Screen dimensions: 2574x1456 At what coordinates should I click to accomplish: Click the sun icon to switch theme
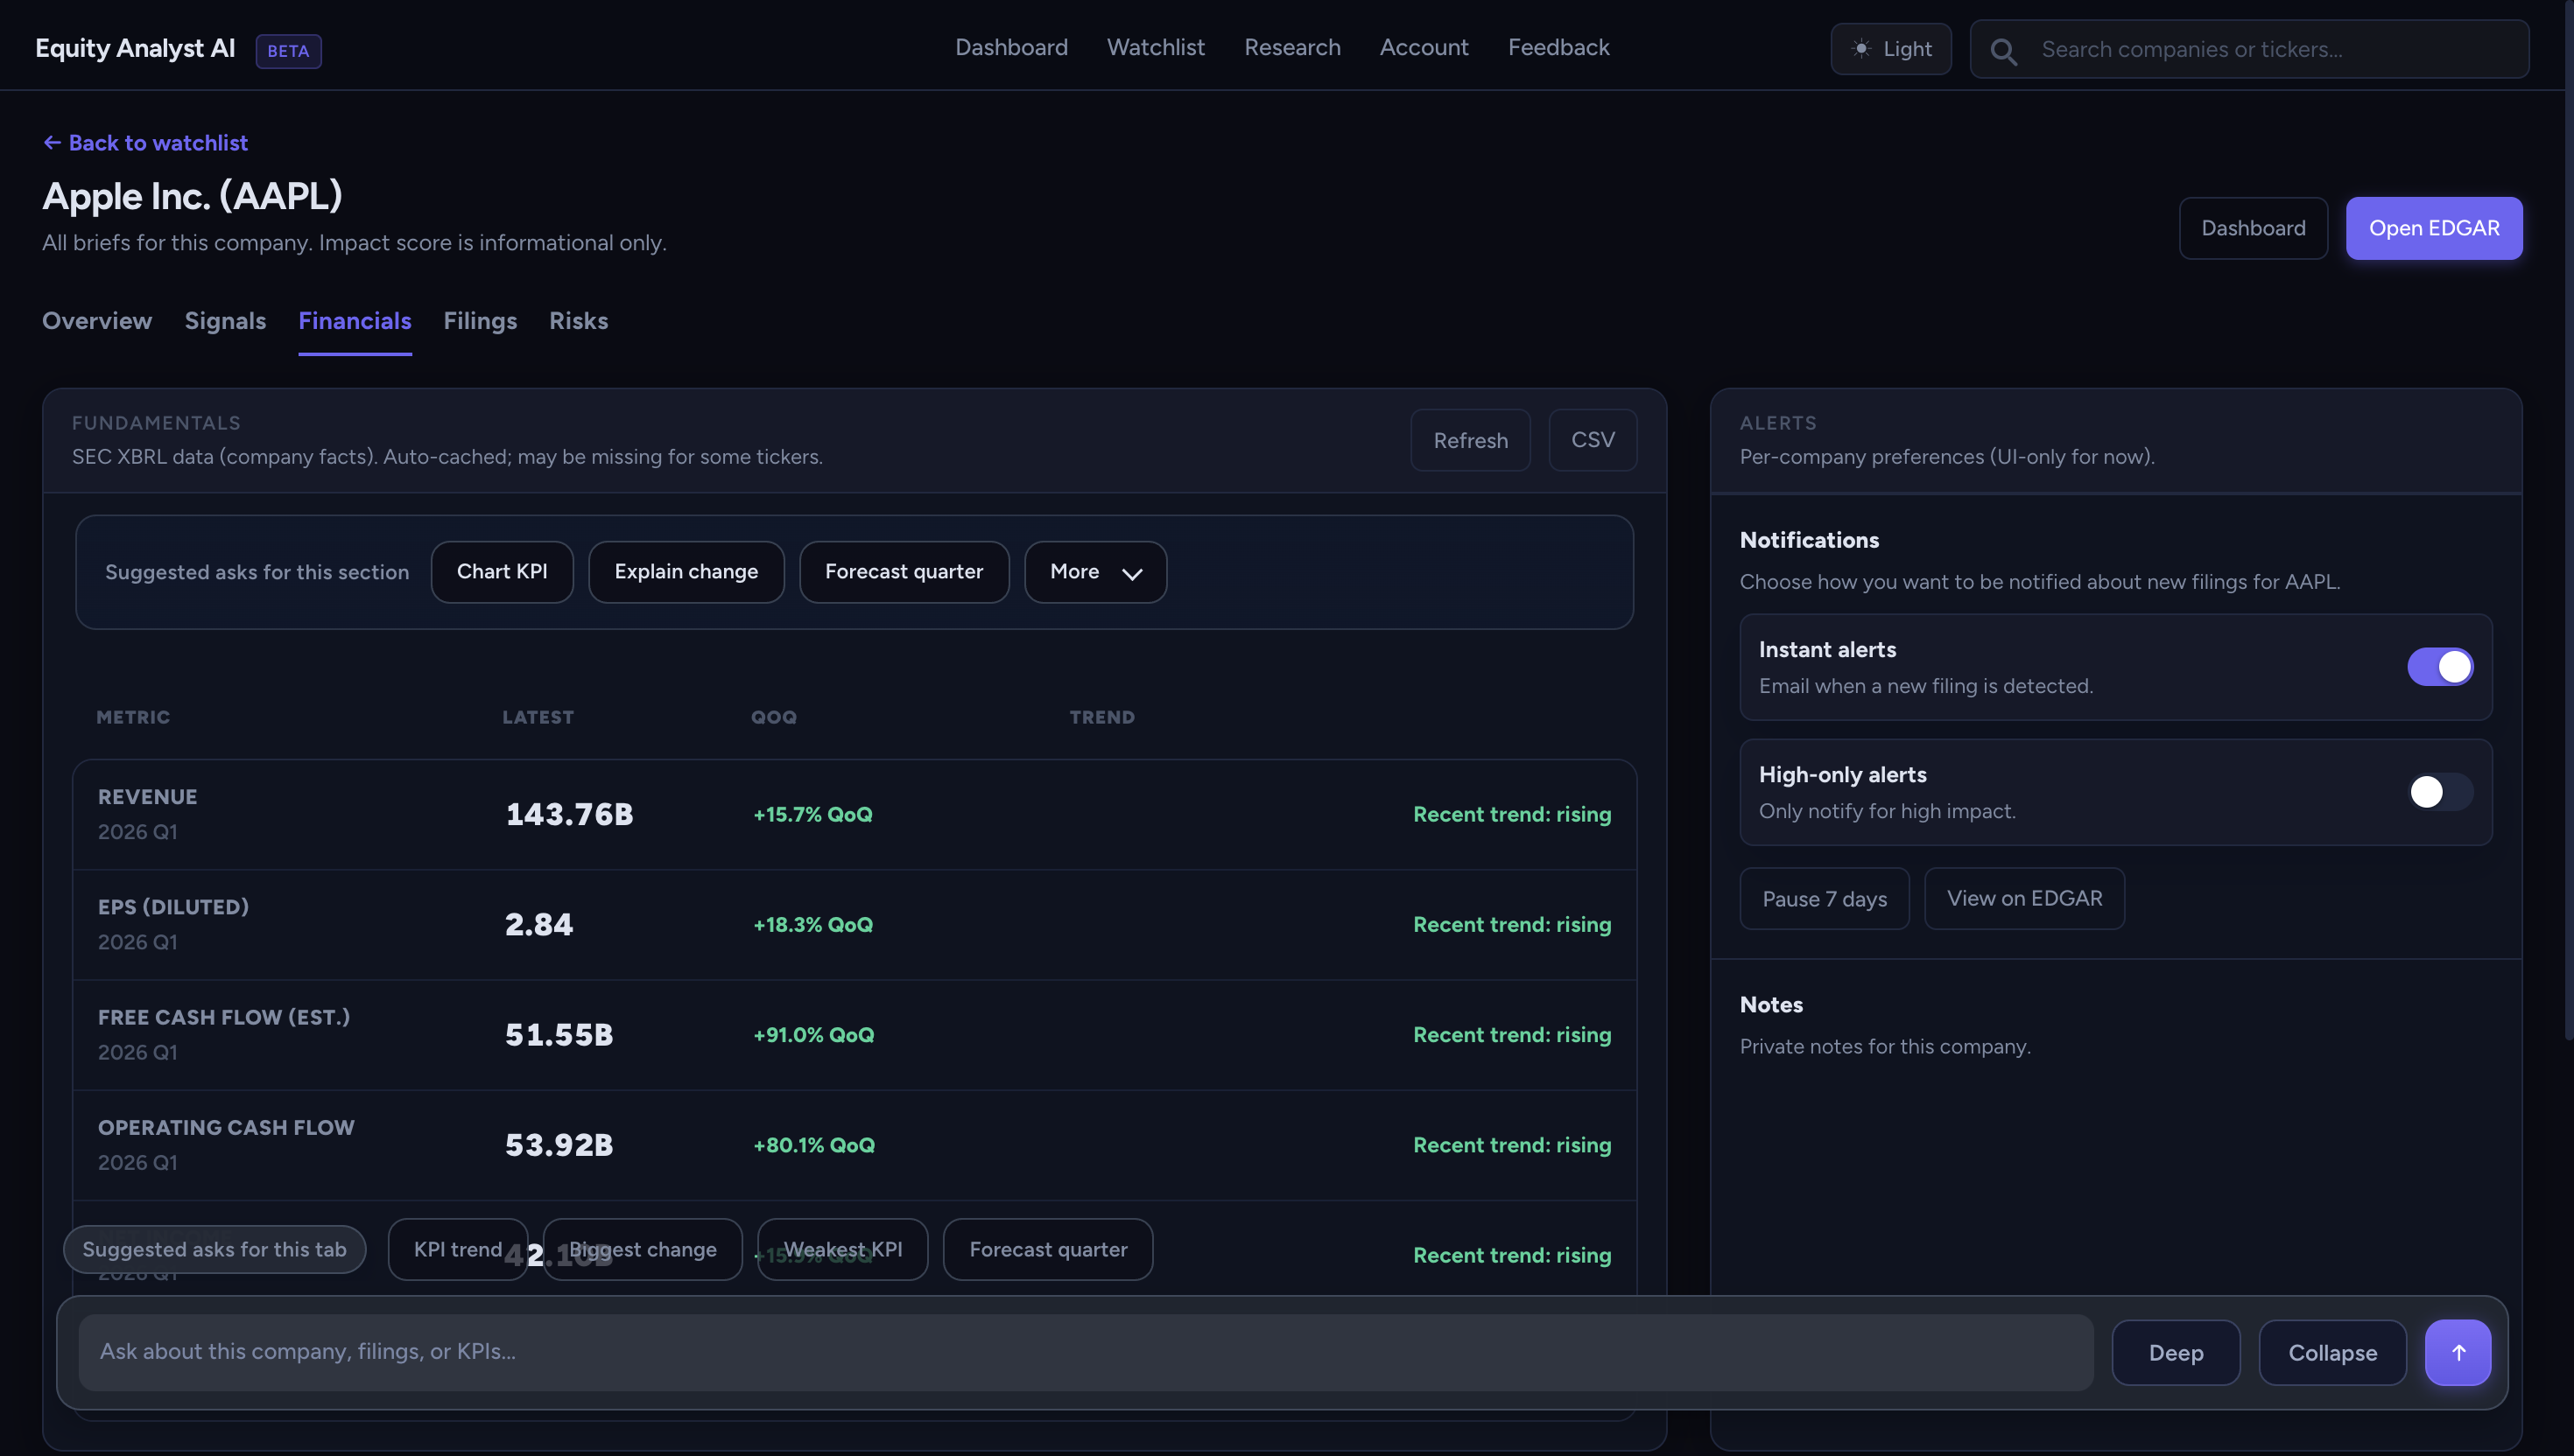[x=1859, y=48]
